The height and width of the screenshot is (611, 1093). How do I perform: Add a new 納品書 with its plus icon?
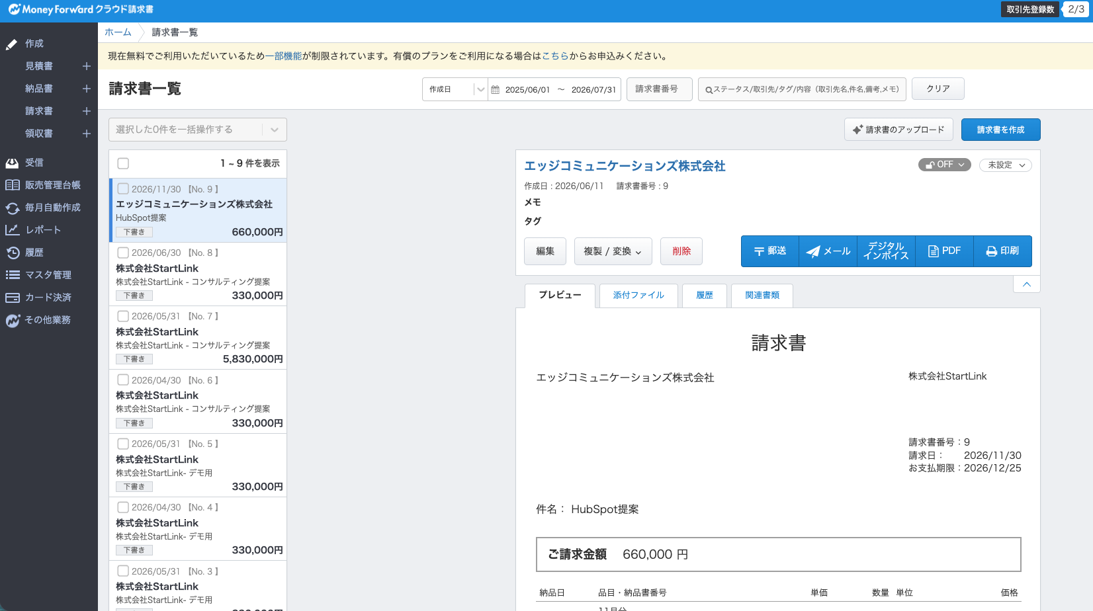tap(86, 89)
